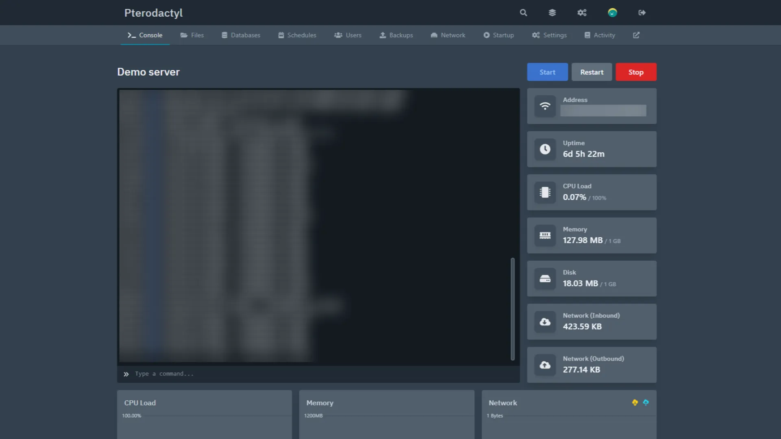
Task: Click the outbound value 277.14 KB
Action: (581, 369)
